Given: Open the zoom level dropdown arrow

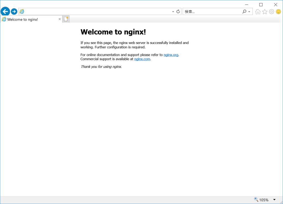Looking at the screenshot, I should click(x=274, y=200).
